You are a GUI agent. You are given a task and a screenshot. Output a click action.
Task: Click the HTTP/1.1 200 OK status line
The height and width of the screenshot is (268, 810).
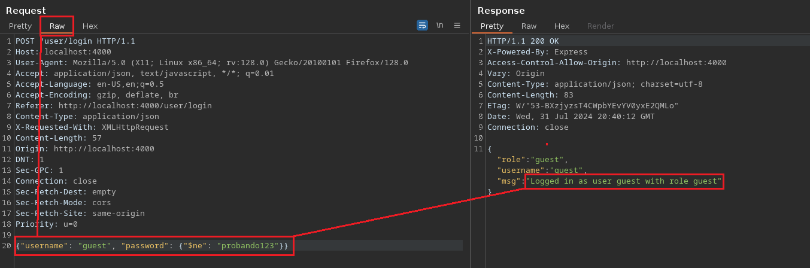[523, 41]
